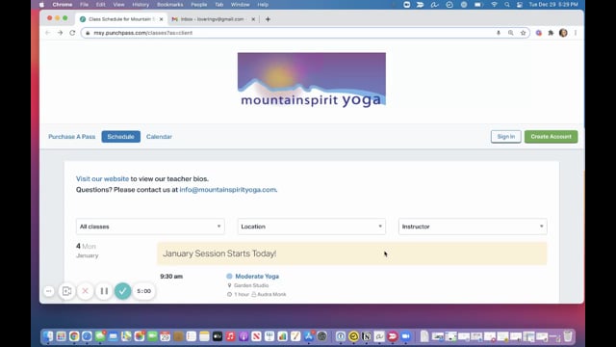
Task: Open the App Store from the dock
Action: click(308, 336)
